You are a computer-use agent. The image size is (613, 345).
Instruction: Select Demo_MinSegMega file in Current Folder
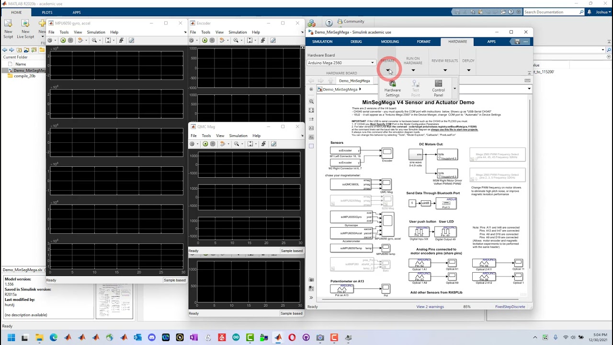[26, 70]
